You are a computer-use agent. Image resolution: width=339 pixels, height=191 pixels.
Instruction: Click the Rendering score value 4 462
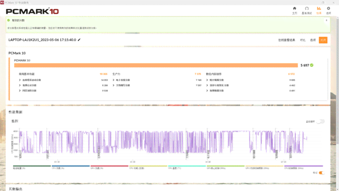click(x=292, y=85)
